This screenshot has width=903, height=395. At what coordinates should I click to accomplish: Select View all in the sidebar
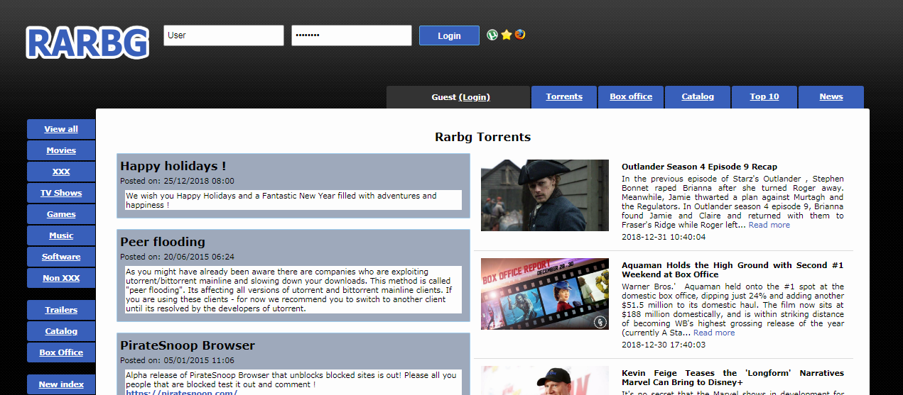(x=61, y=129)
